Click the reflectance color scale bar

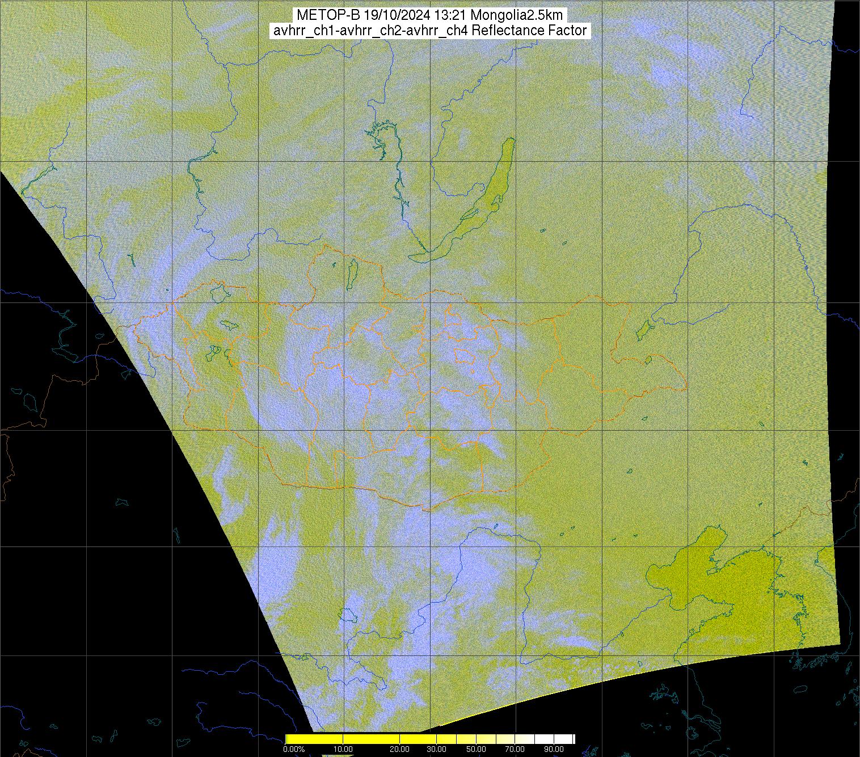[430, 739]
